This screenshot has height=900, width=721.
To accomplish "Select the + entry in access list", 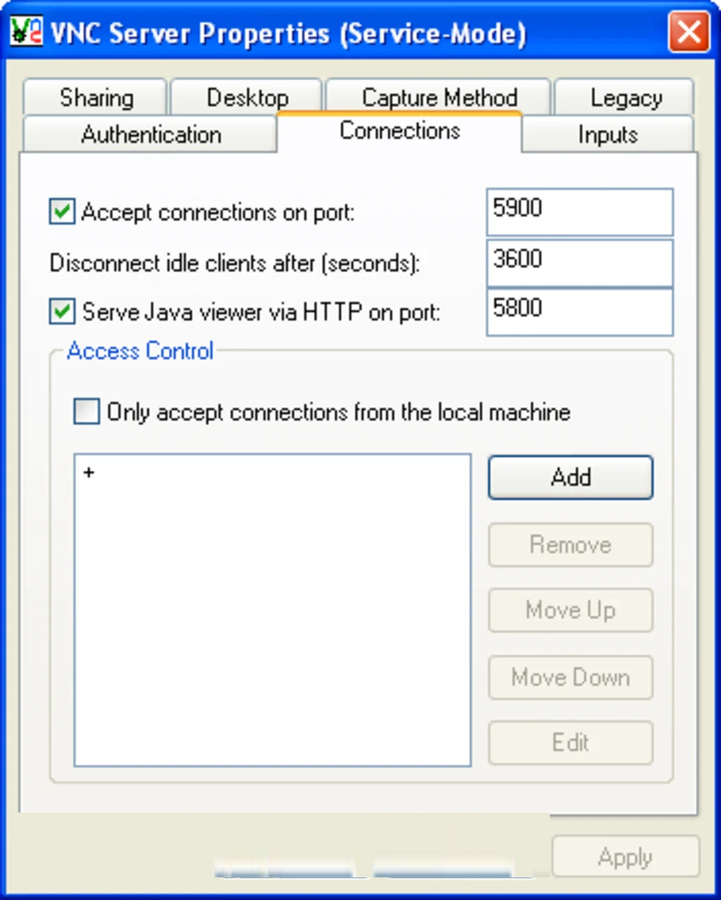I will (89, 473).
